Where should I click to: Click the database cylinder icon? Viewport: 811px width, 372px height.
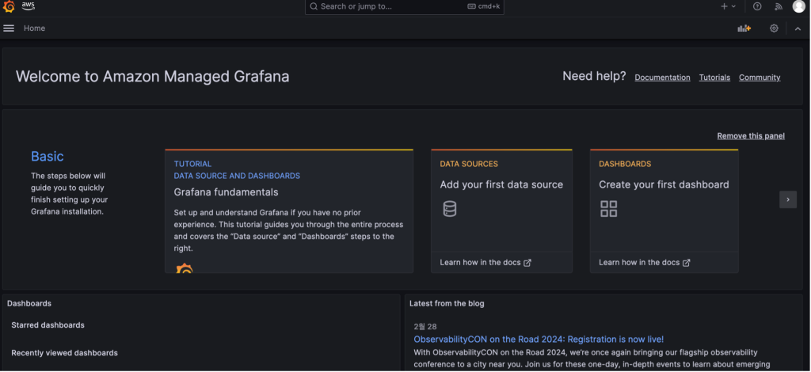pyautogui.click(x=450, y=209)
